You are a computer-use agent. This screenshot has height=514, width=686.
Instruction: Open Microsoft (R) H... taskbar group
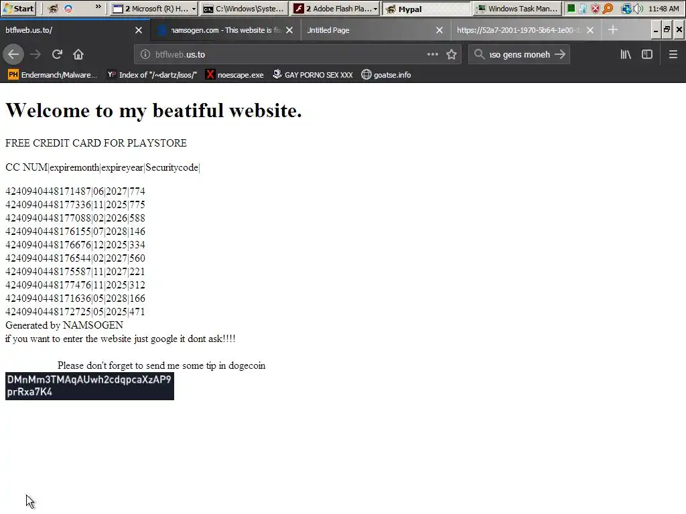153,8
